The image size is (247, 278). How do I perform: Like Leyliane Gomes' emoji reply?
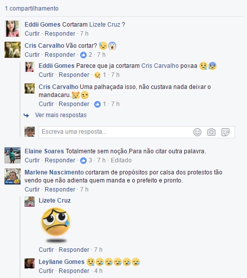tap(46, 271)
